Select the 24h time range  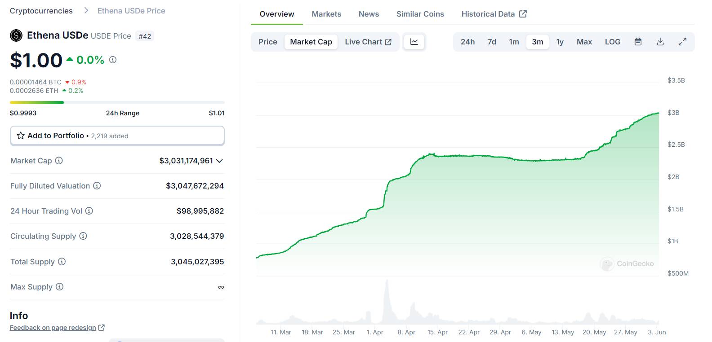(x=467, y=42)
